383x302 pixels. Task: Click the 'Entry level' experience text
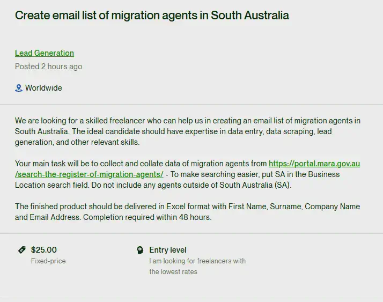pyautogui.click(x=168, y=250)
